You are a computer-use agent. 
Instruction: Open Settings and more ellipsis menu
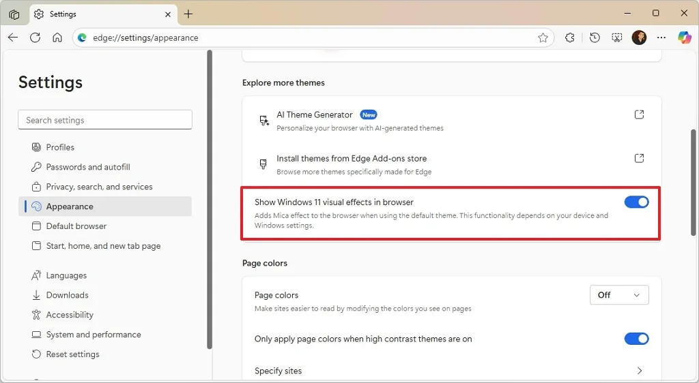point(661,37)
